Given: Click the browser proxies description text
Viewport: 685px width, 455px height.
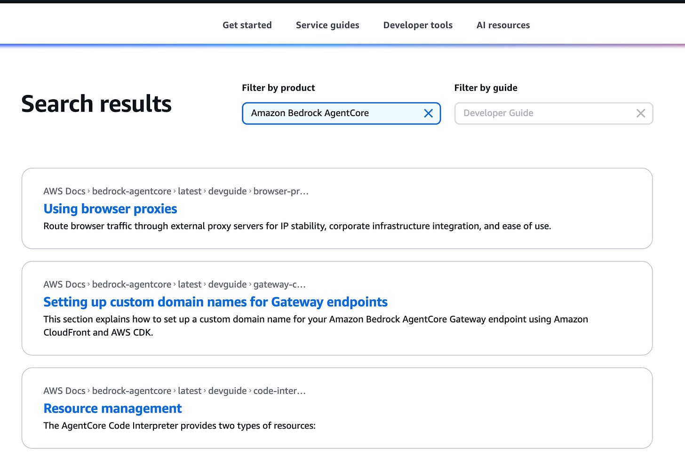Looking at the screenshot, I should click(x=297, y=226).
